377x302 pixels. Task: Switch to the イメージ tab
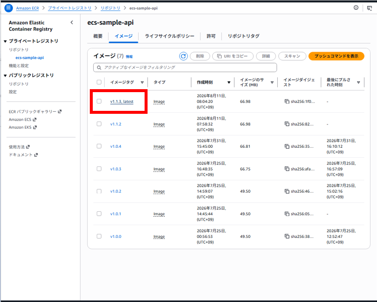pyautogui.click(x=123, y=36)
